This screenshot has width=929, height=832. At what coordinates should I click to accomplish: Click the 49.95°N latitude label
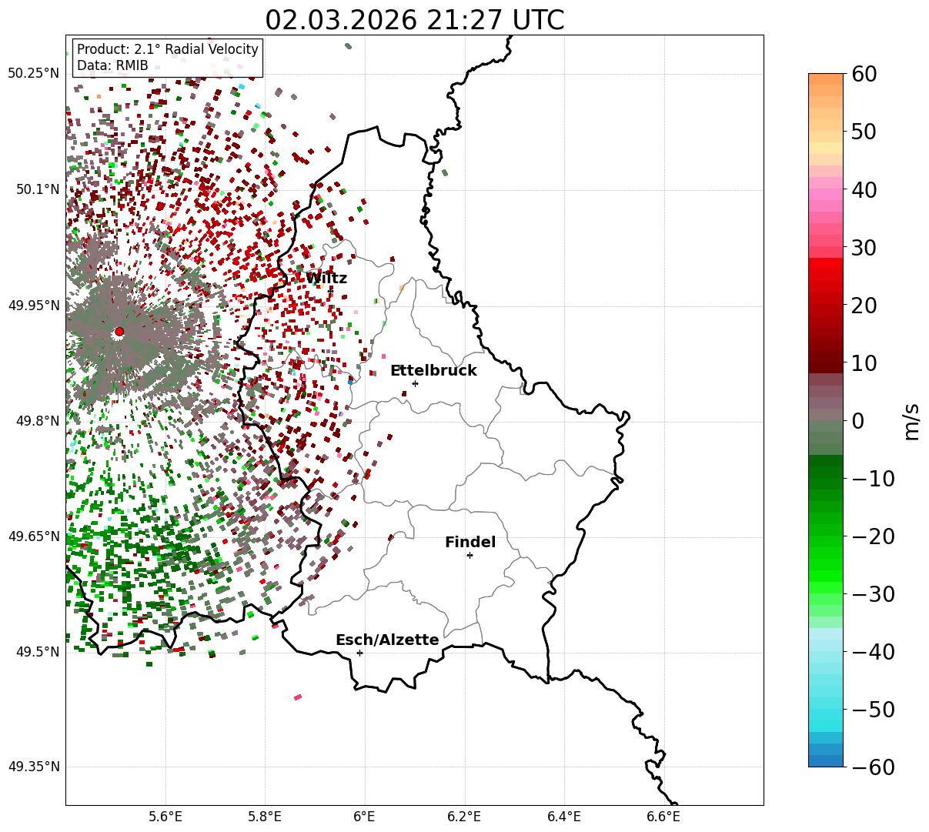point(33,306)
